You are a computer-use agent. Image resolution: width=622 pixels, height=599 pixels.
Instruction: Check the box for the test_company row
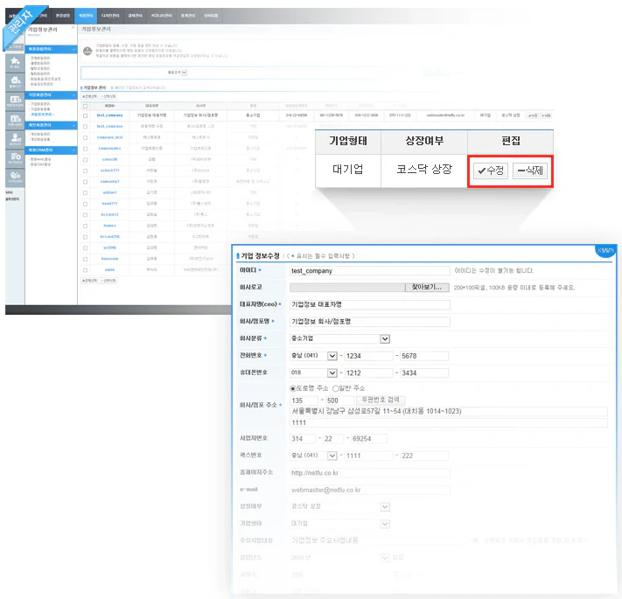(x=85, y=115)
